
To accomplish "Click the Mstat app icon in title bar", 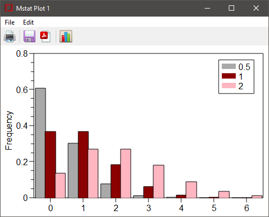I will click(9, 8).
